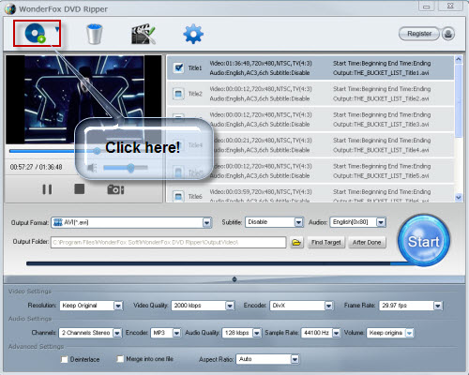
Task: Open the Frame Rate dropdown
Action: (x=438, y=306)
